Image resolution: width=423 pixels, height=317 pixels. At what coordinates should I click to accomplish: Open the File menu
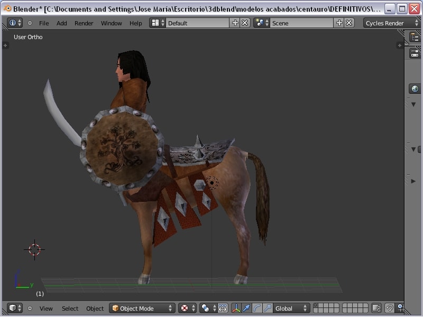(x=44, y=23)
